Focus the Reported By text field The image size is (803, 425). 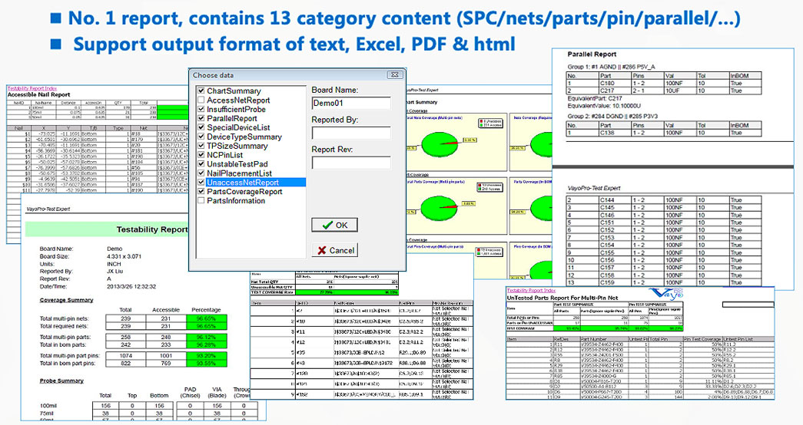(x=350, y=133)
